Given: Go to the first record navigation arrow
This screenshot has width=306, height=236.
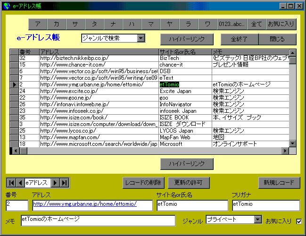Looking at the screenshot, I should coord(10,183).
